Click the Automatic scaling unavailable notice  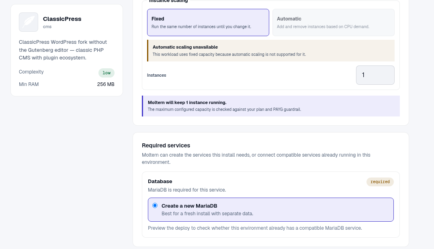point(271,51)
